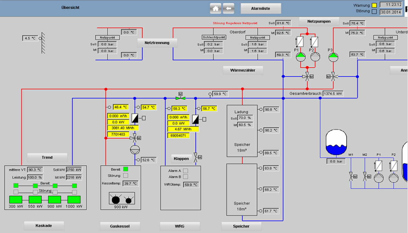This screenshot has height=233, width=408.
Task: Click the green Bereit indicator of Gaskessel
Action: point(126,169)
